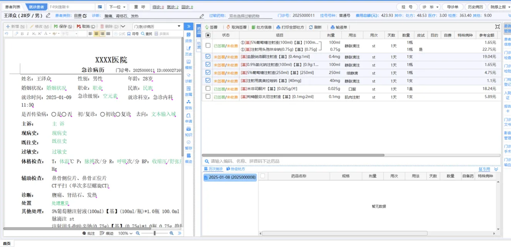Select the 初诊 radio button
The height and width of the screenshot is (247, 511).
(x=102, y=114)
